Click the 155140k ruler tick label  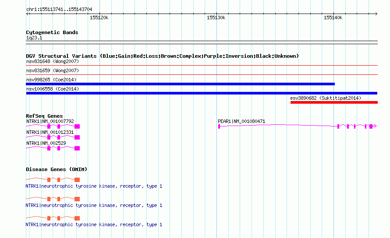pyautogui.click(x=333, y=17)
